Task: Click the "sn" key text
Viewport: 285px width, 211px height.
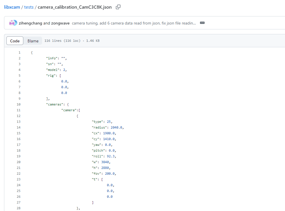Action: tap(50, 64)
